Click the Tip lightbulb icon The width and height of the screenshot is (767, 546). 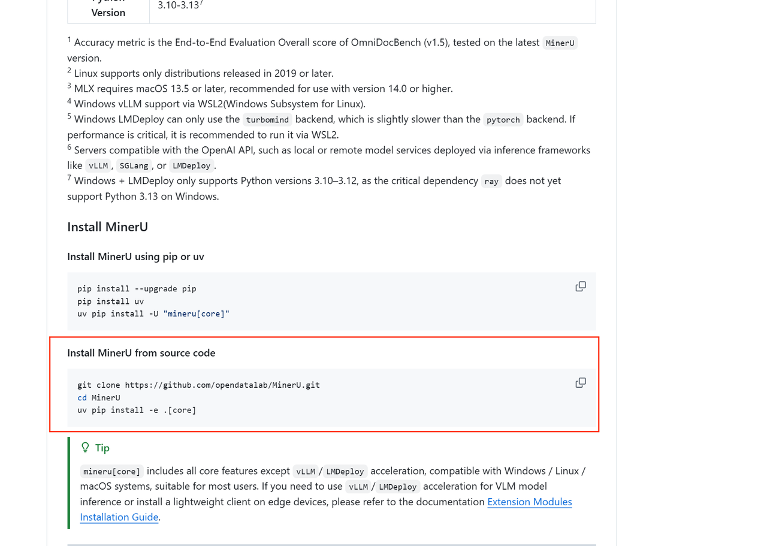point(85,448)
